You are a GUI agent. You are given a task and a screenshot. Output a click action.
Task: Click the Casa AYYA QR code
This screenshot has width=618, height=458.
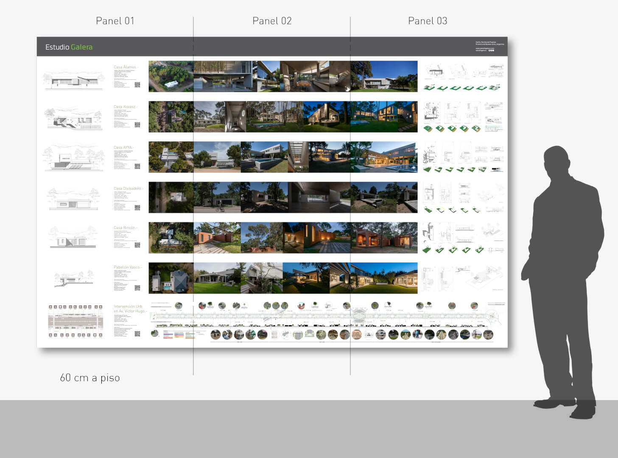coord(137,166)
